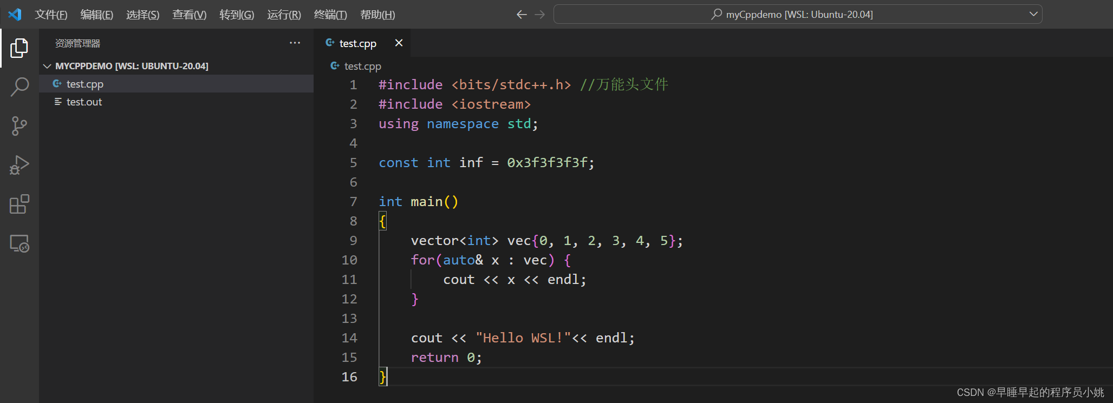
Task: Open test.cpp in the file explorer
Action: [176, 84]
